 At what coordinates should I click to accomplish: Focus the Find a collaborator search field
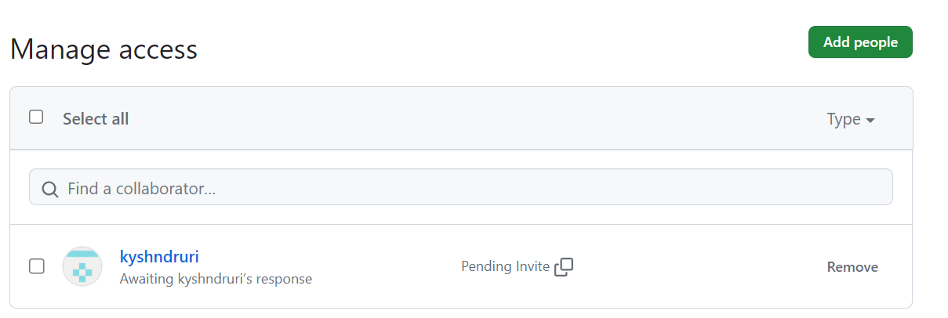pyautogui.click(x=470, y=188)
